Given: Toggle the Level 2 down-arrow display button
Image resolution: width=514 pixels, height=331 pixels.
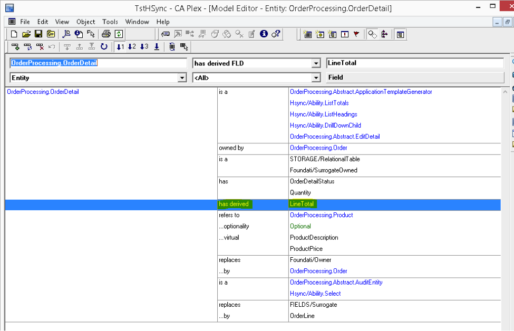Looking at the screenshot, I should tap(132, 47).
